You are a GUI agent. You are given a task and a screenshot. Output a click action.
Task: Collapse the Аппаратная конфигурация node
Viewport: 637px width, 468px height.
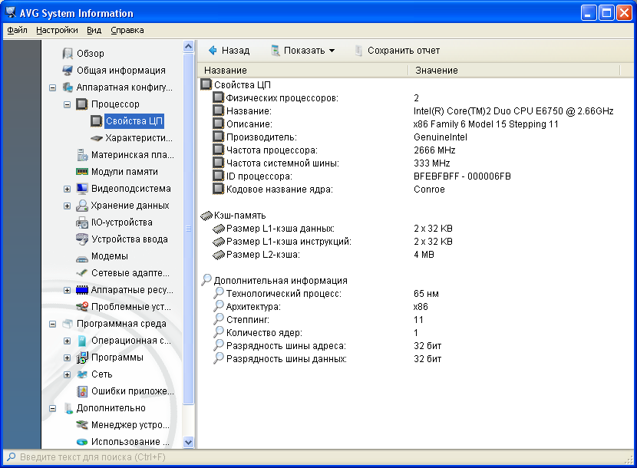pos(52,87)
